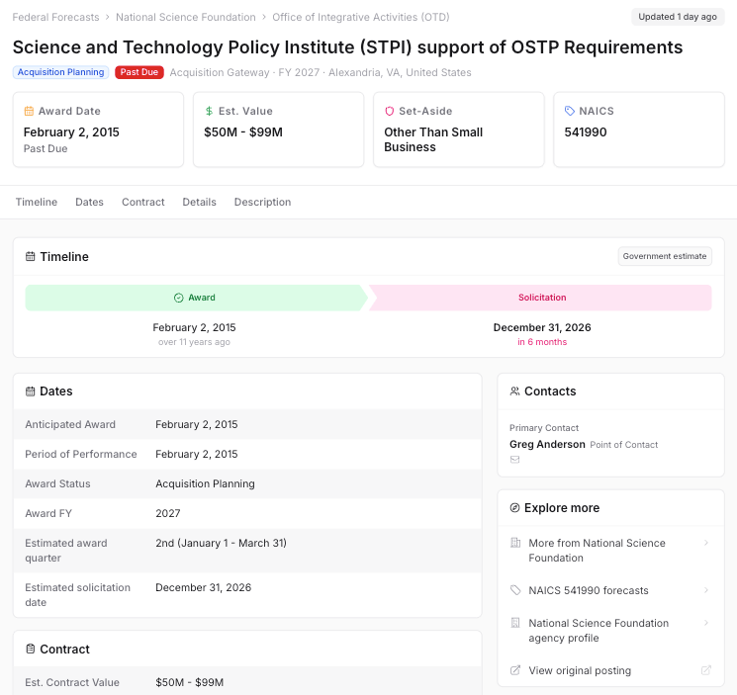
Task: Click the Award stage check icon
Action: (179, 298)
